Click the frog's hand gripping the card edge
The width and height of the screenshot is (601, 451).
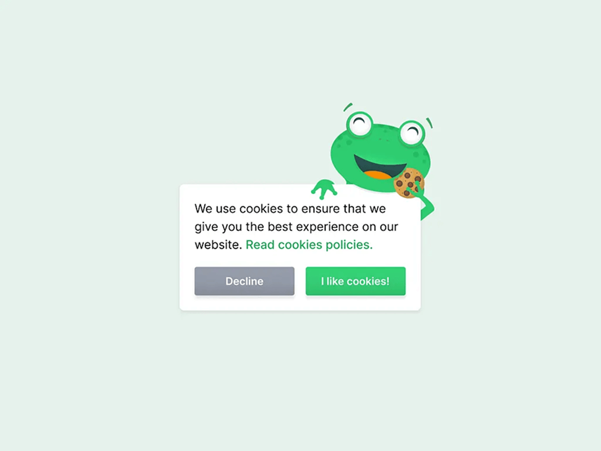pyautogui.click(x=325, y=189)
